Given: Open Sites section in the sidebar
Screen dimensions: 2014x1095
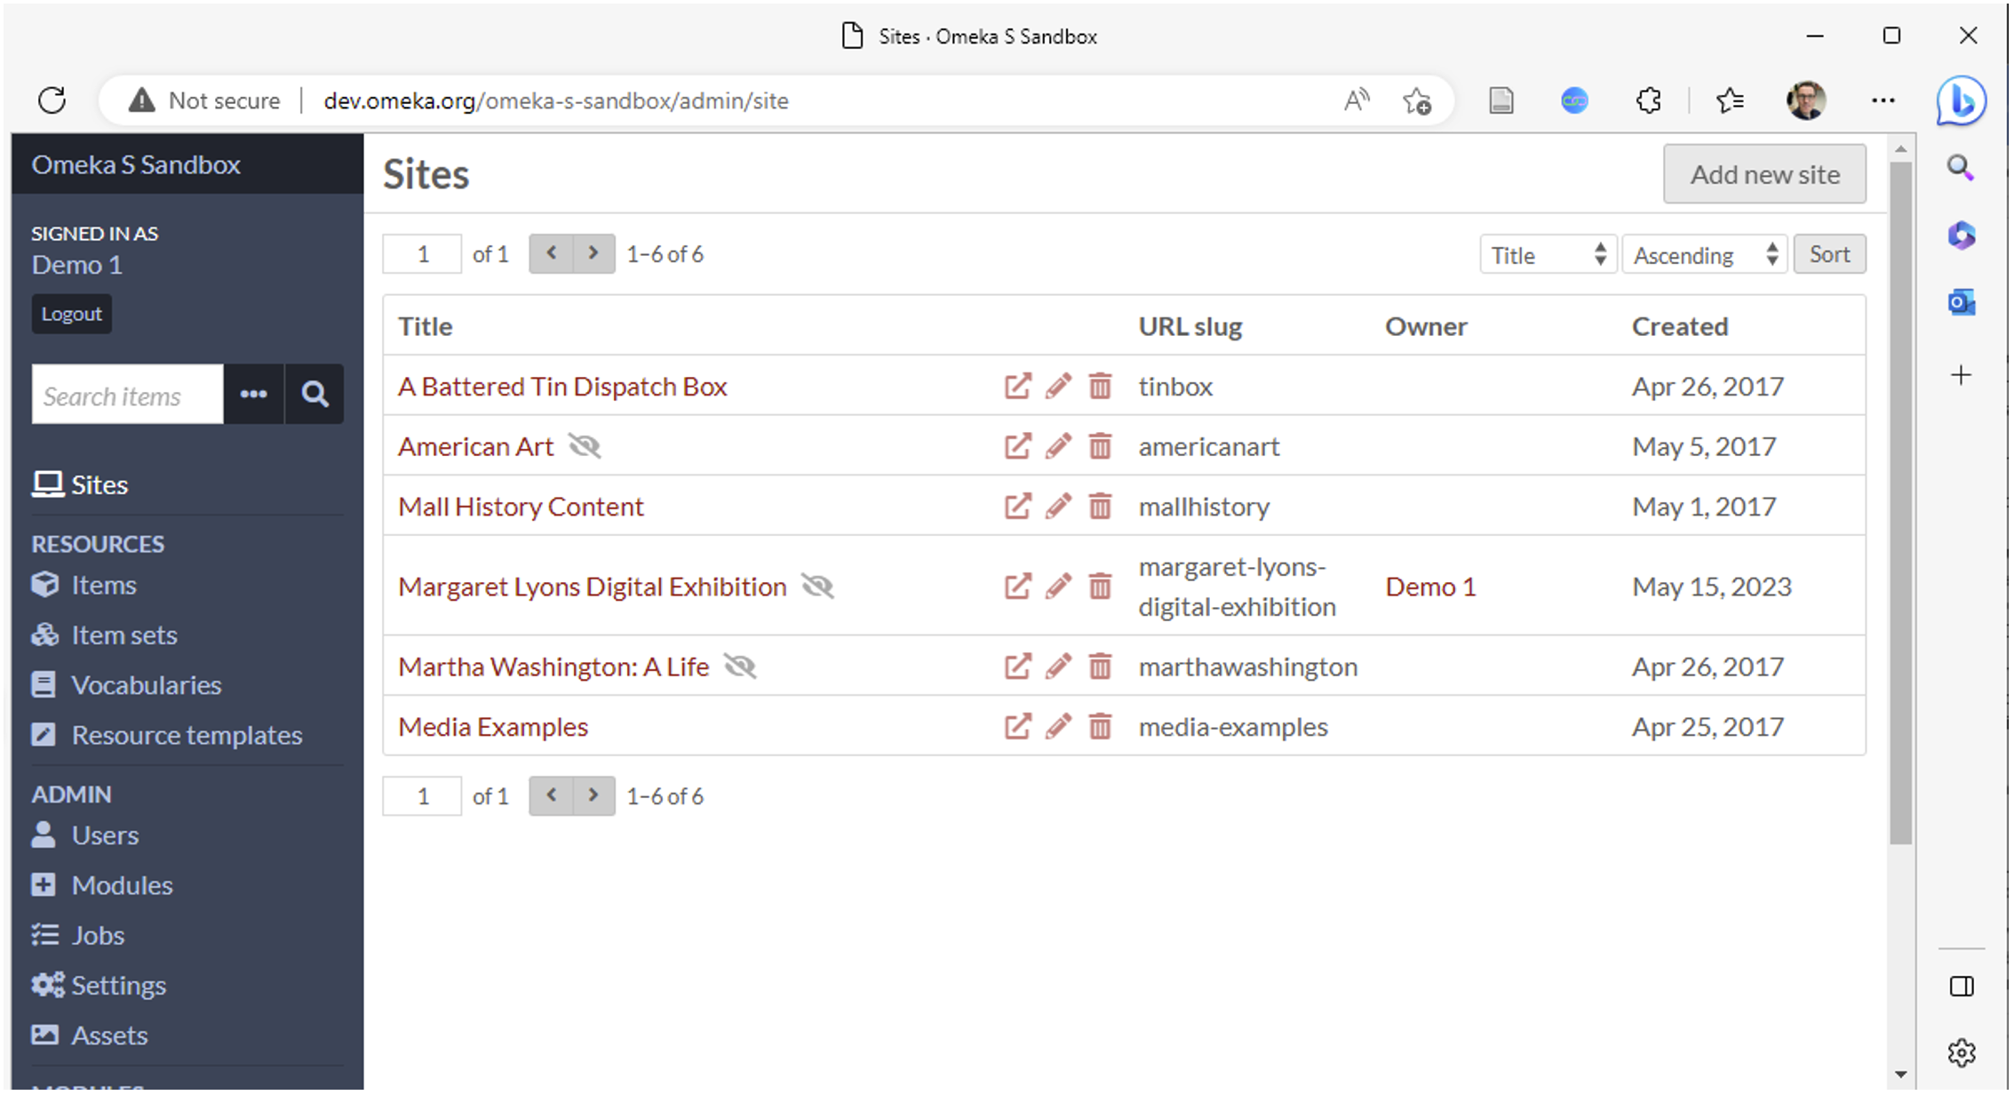Looking at the screenshot, I should pyautogui.click(x=101, y=484).
